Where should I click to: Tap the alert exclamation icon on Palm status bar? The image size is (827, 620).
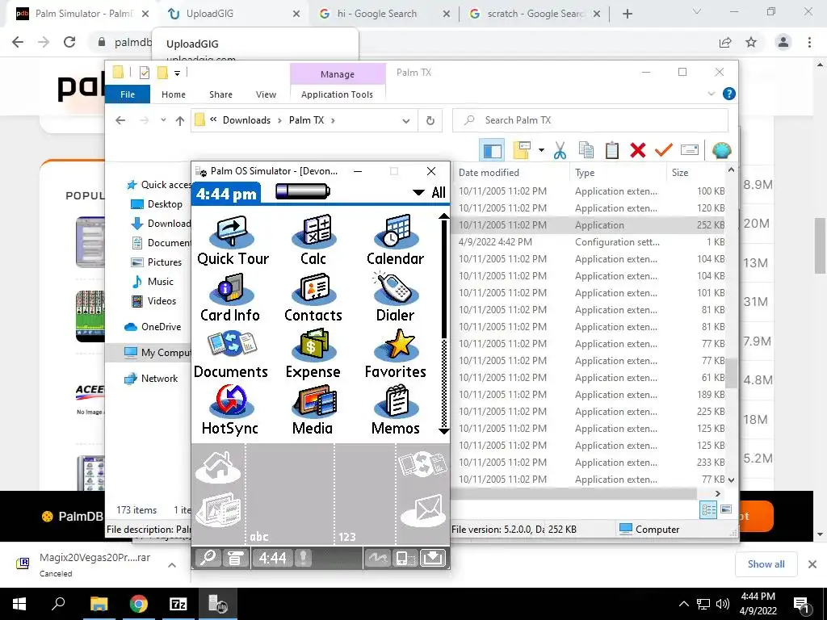[303, 558]
